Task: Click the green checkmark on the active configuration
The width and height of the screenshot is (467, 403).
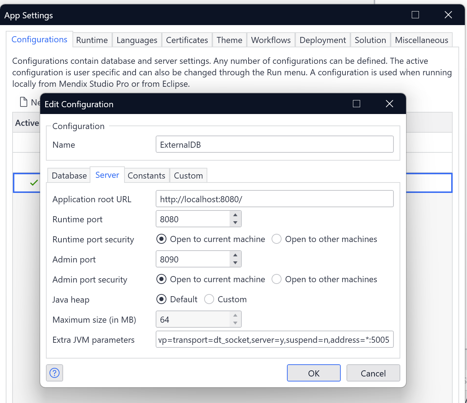Action: click(x=33, y=182)
